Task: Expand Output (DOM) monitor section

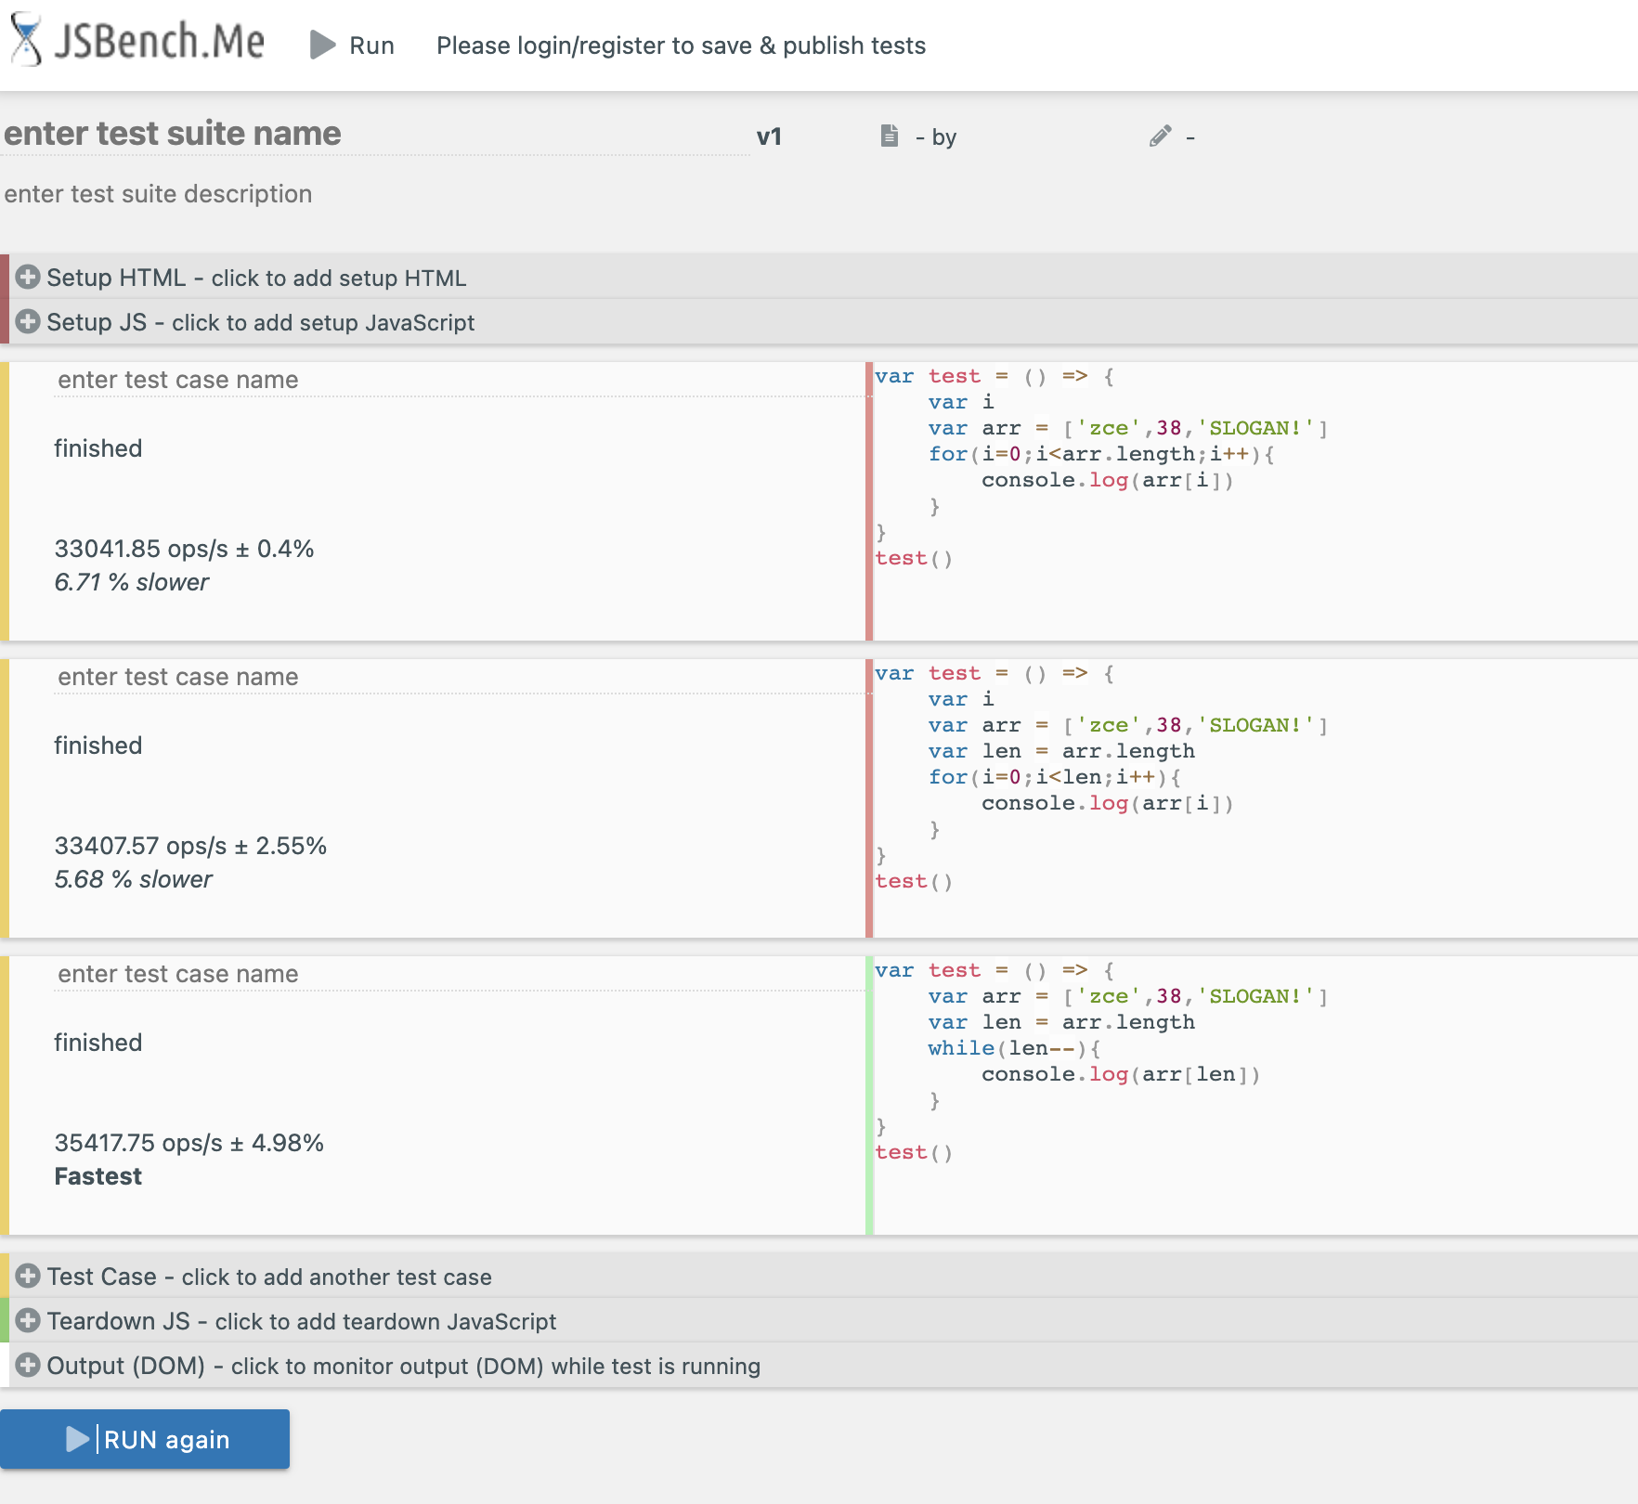Action: [403, 1366]
